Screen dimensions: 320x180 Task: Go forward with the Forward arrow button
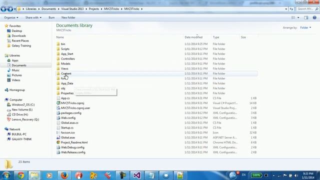click(x=10, y=9)
